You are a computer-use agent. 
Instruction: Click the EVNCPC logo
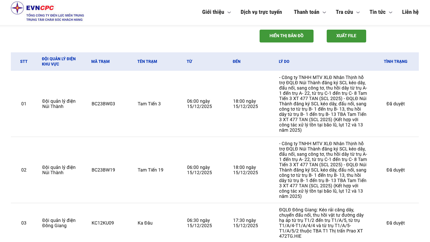coord(47,12)
